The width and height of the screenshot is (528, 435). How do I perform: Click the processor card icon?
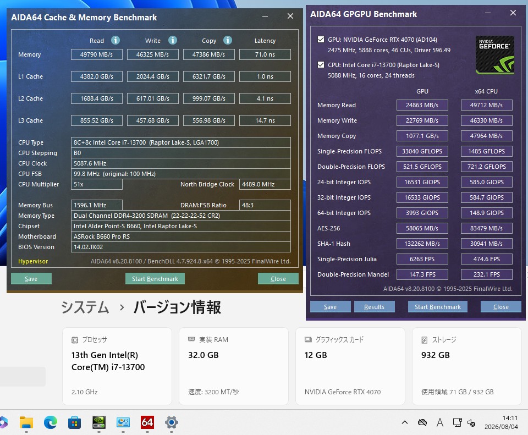pos(75,340)
